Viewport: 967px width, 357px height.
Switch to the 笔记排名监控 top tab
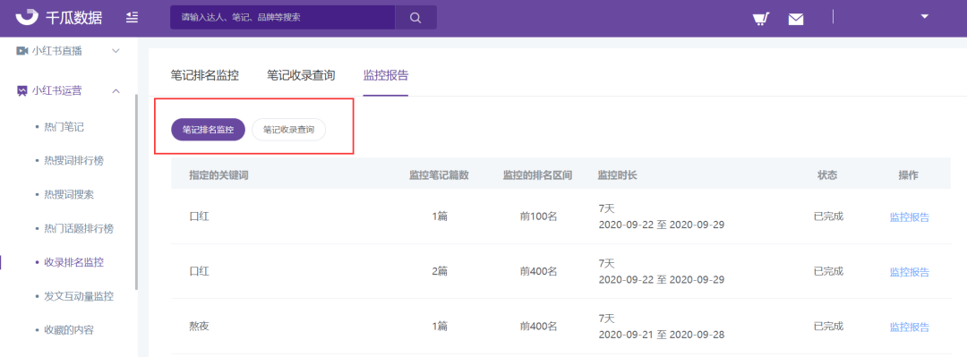point(204,76)
